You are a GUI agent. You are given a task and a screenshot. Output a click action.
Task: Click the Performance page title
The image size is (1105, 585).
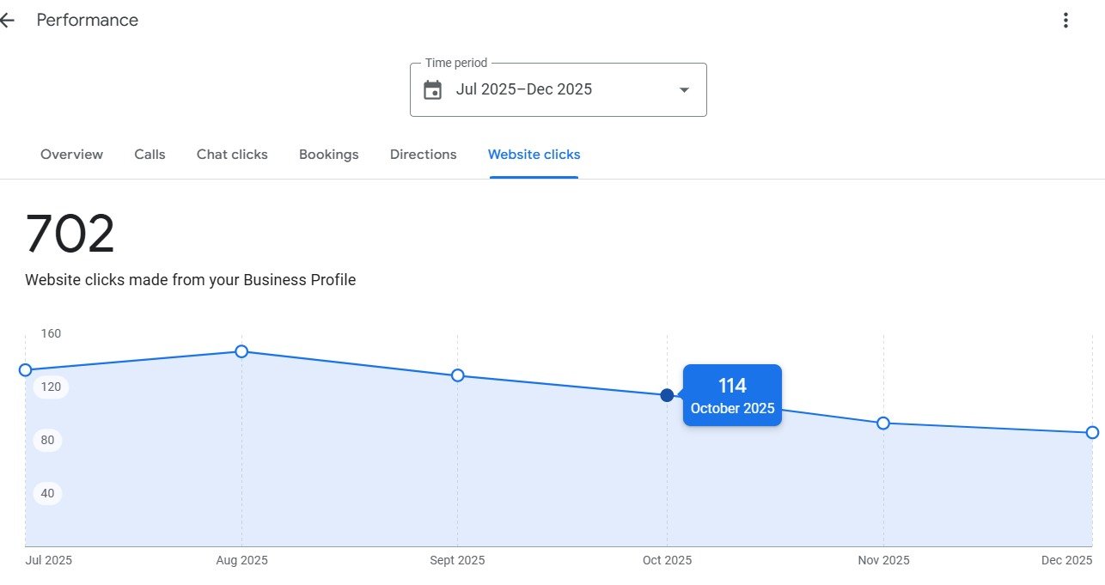pyautogui.click(x=87, y=21)
